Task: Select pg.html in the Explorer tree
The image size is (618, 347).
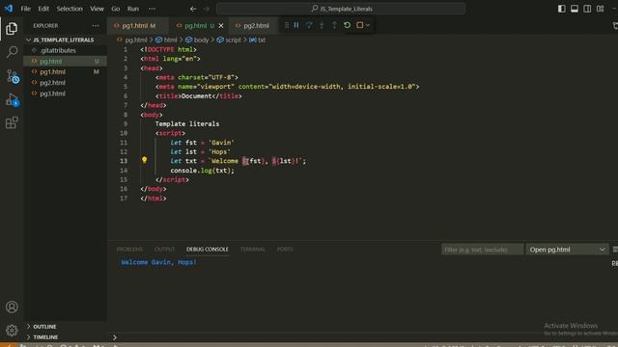Action: 65,61
